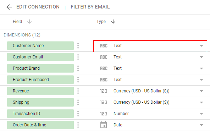Sort by Type using the arrow icon

click(113, 22)
